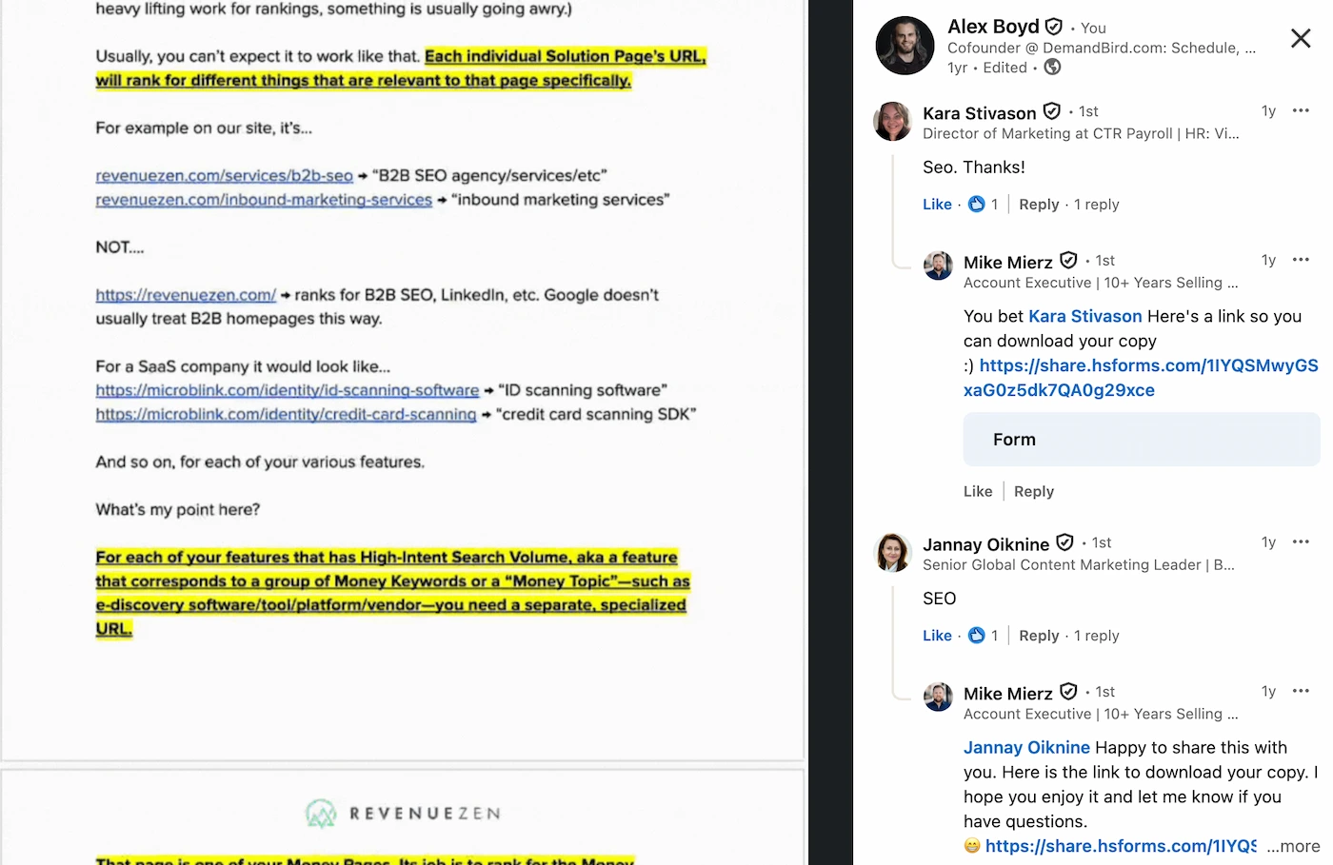The image size is (1333, 865).
Task: Click the thumbs-up reaction icon under Kara's comment
Action: point(976,204)
